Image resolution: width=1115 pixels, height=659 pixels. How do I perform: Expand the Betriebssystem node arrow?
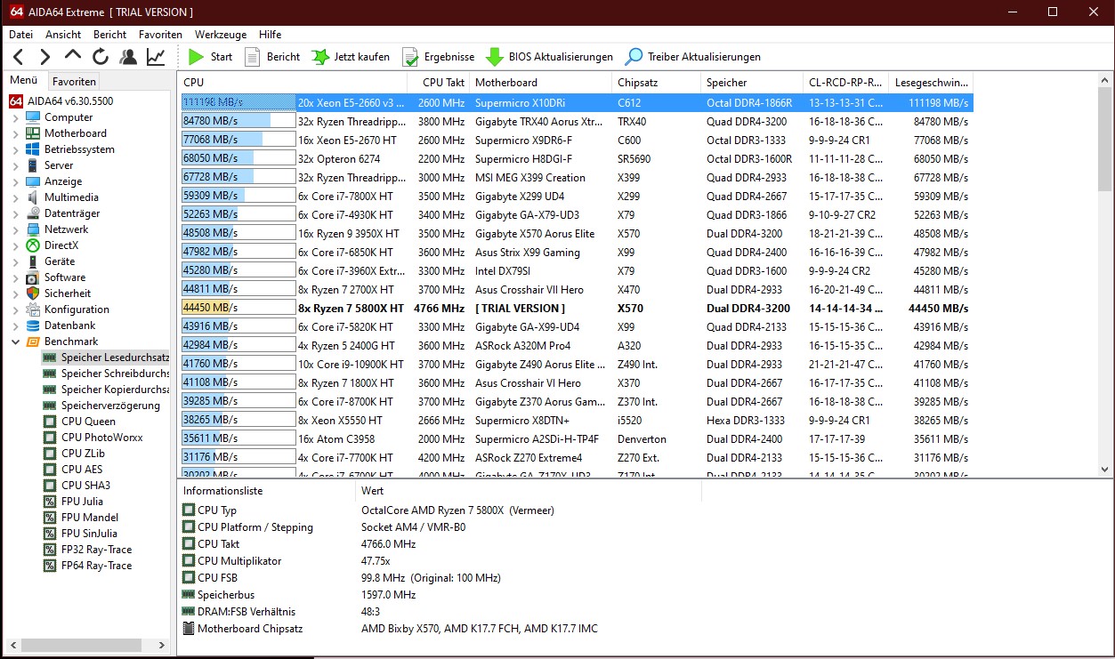pyautogui.click(x=15, y=149)
